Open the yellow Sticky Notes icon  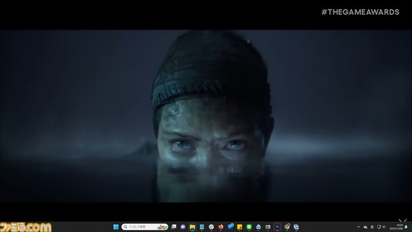pyautogui.click(x=239, y=227)
